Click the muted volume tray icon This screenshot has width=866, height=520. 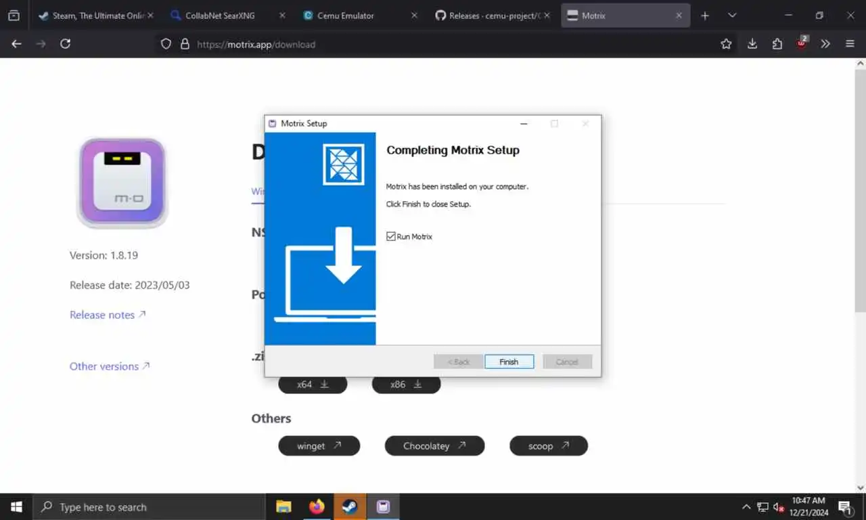click(x=779, y=506)
